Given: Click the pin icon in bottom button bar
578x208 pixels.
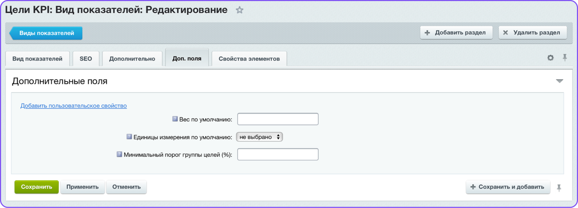Looking at the screenshot, I should (559, 187).
